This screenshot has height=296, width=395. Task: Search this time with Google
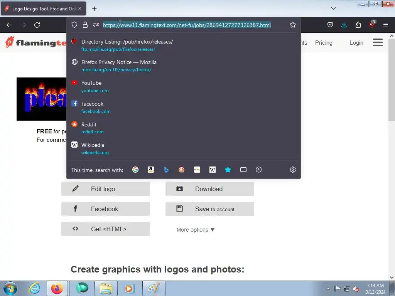pos(135,170)
